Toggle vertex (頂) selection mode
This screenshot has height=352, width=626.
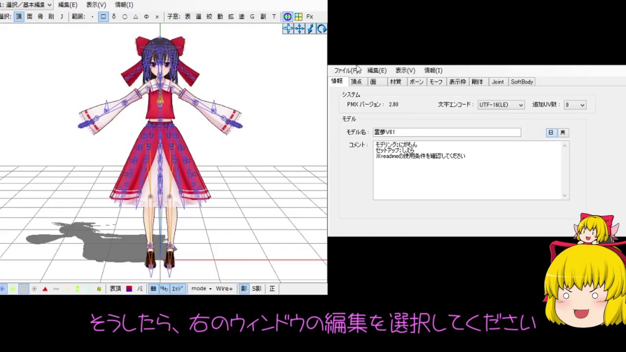(19, 17)
